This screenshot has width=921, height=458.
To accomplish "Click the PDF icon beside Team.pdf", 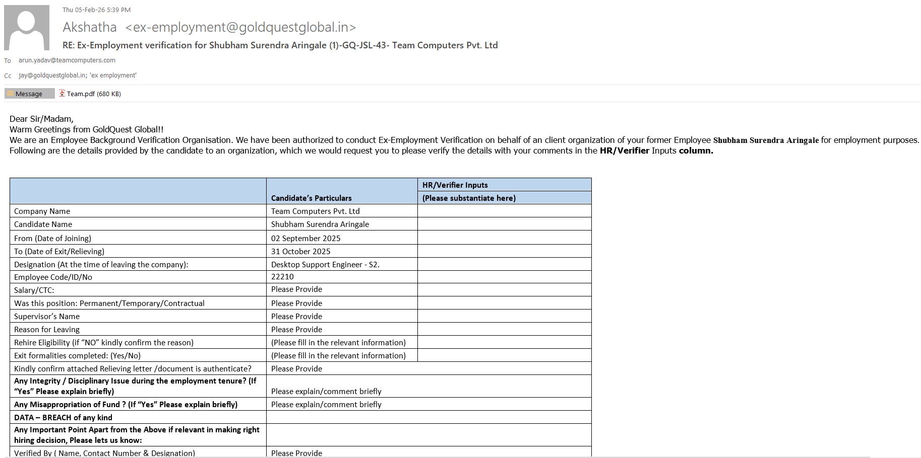I will [x=62, y=93].
